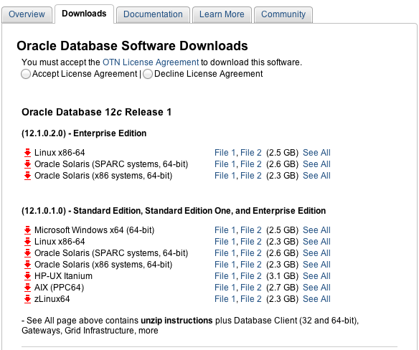Click download arrow for Solaris x86 under 12.1.0.1.0
Screen dimensions: 419x350
[x=27, y=265]
